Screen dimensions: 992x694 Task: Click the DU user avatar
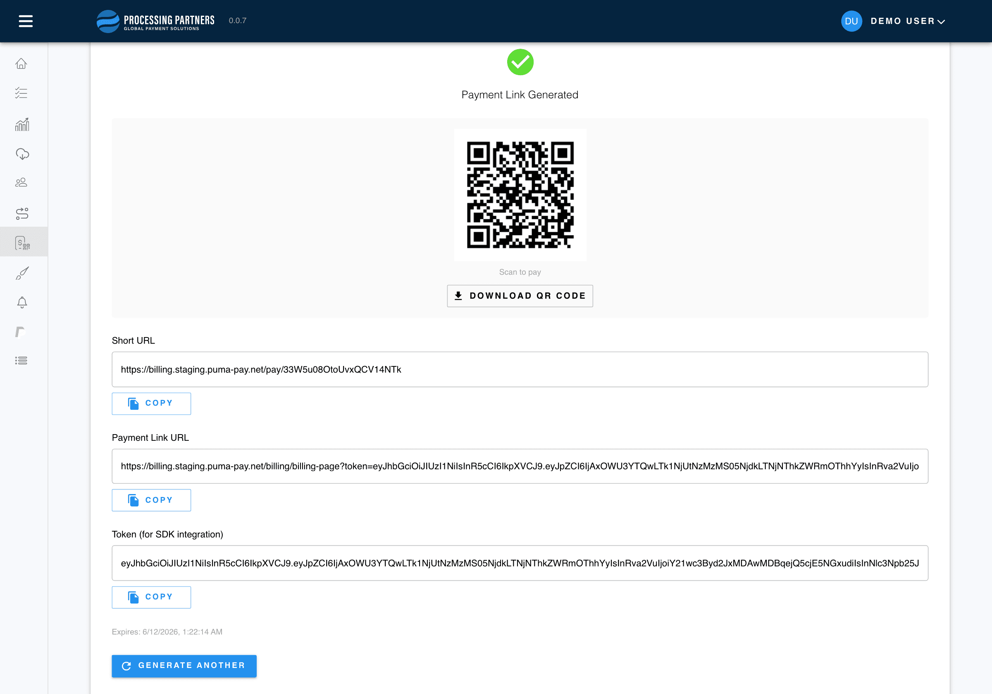[x=851, y=21]
